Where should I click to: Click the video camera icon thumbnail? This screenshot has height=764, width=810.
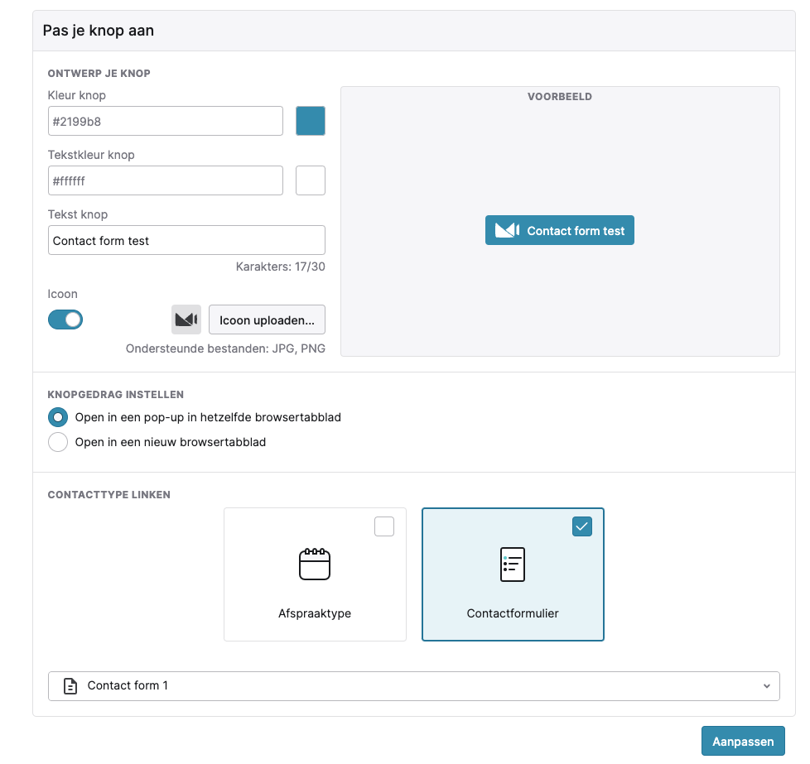(186, 320)
